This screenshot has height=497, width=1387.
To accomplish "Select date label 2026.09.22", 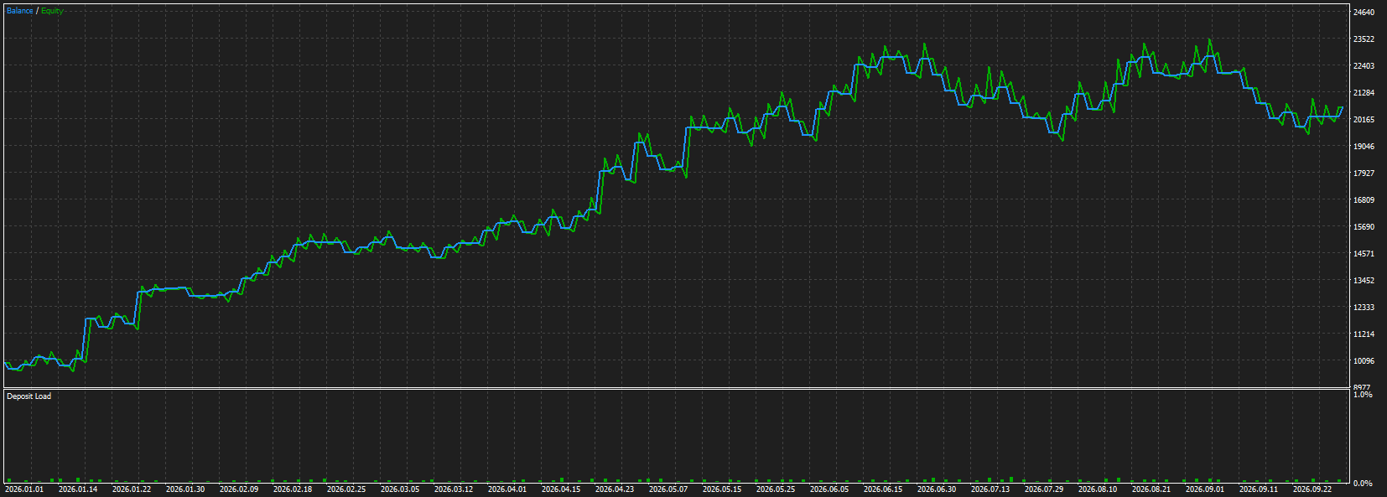I will 1312,489.
